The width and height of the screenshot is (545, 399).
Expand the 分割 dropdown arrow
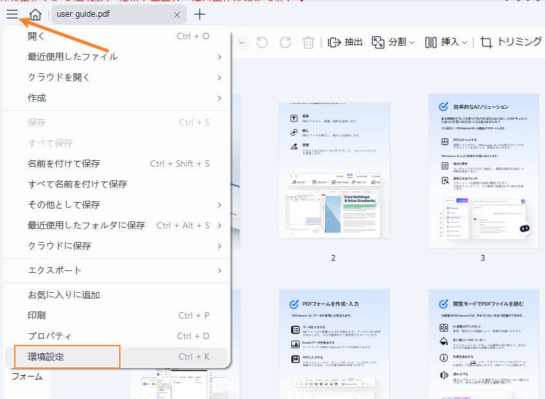pyautogui.click(x=412, y=42)
